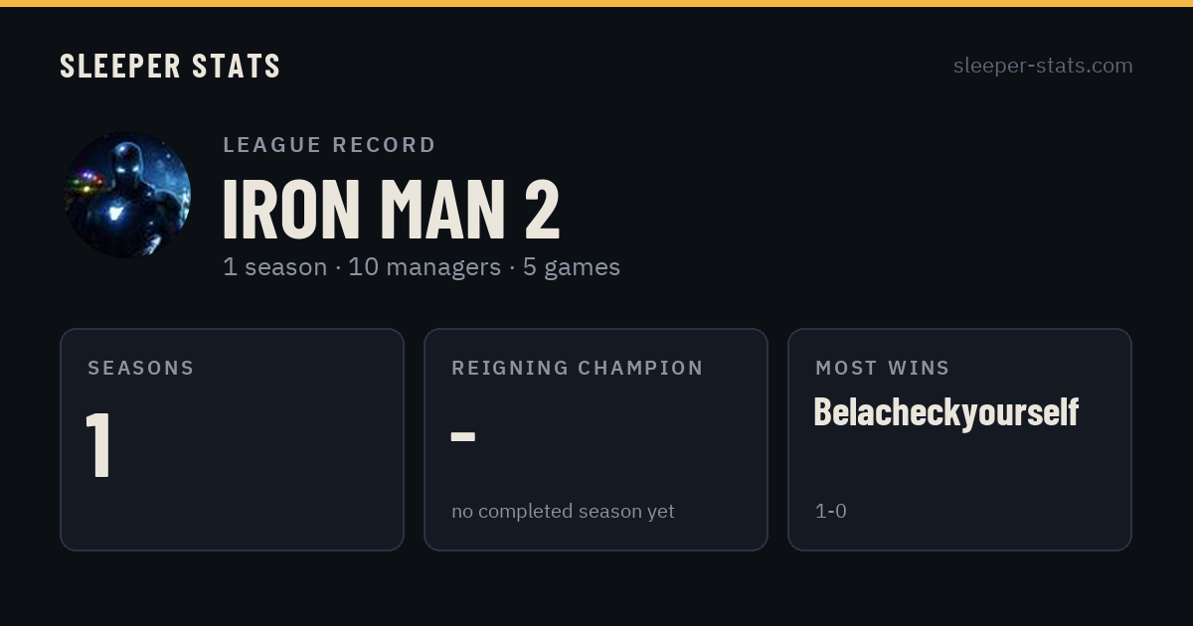Click the orange accent bar at top
Screen dimensions: 1193x626
click(x=596, y=3)
